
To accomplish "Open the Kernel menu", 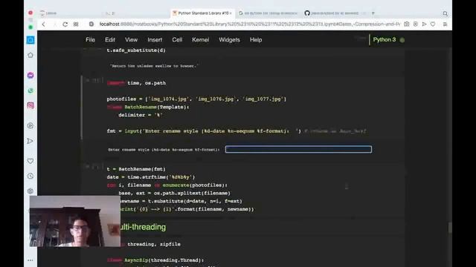I will 200,39.
